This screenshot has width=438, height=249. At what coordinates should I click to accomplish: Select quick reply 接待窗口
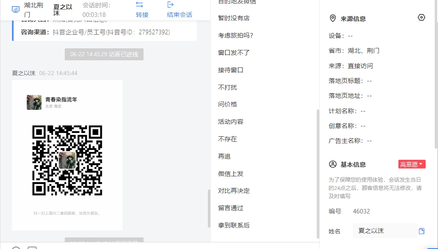pos(231,70)
